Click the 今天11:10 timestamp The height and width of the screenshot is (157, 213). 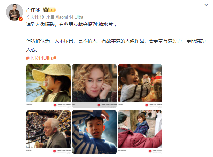[x=35, y=17]
